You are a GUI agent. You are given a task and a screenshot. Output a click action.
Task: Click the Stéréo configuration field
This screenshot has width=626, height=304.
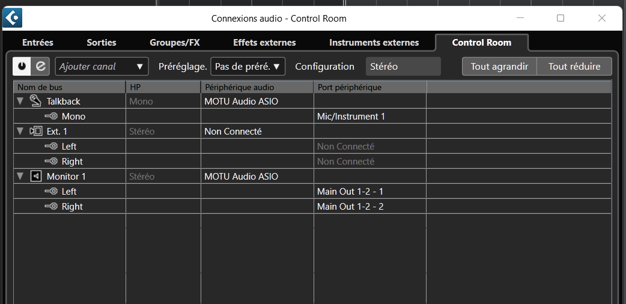click(x=403, y=66)
